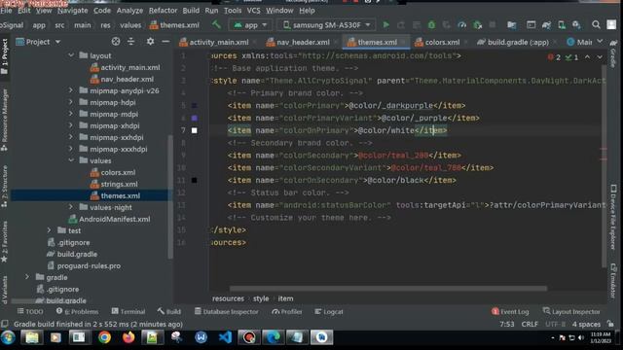Screen dimensions: 623x350
Task: Open the Navigate menu
Action: click(x=73, y=11)
